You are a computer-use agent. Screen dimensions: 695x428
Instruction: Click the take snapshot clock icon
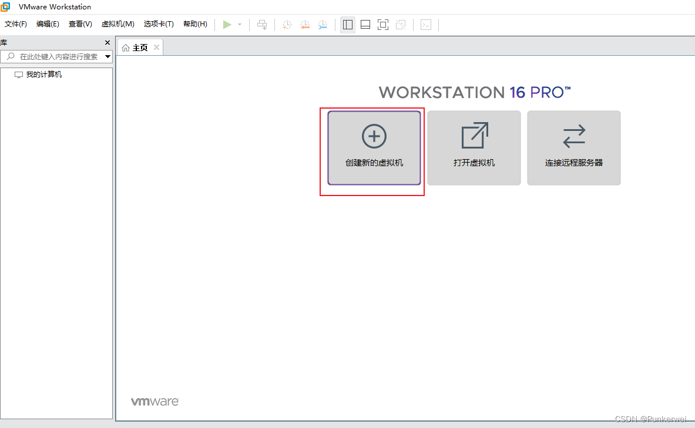point(287,25)
